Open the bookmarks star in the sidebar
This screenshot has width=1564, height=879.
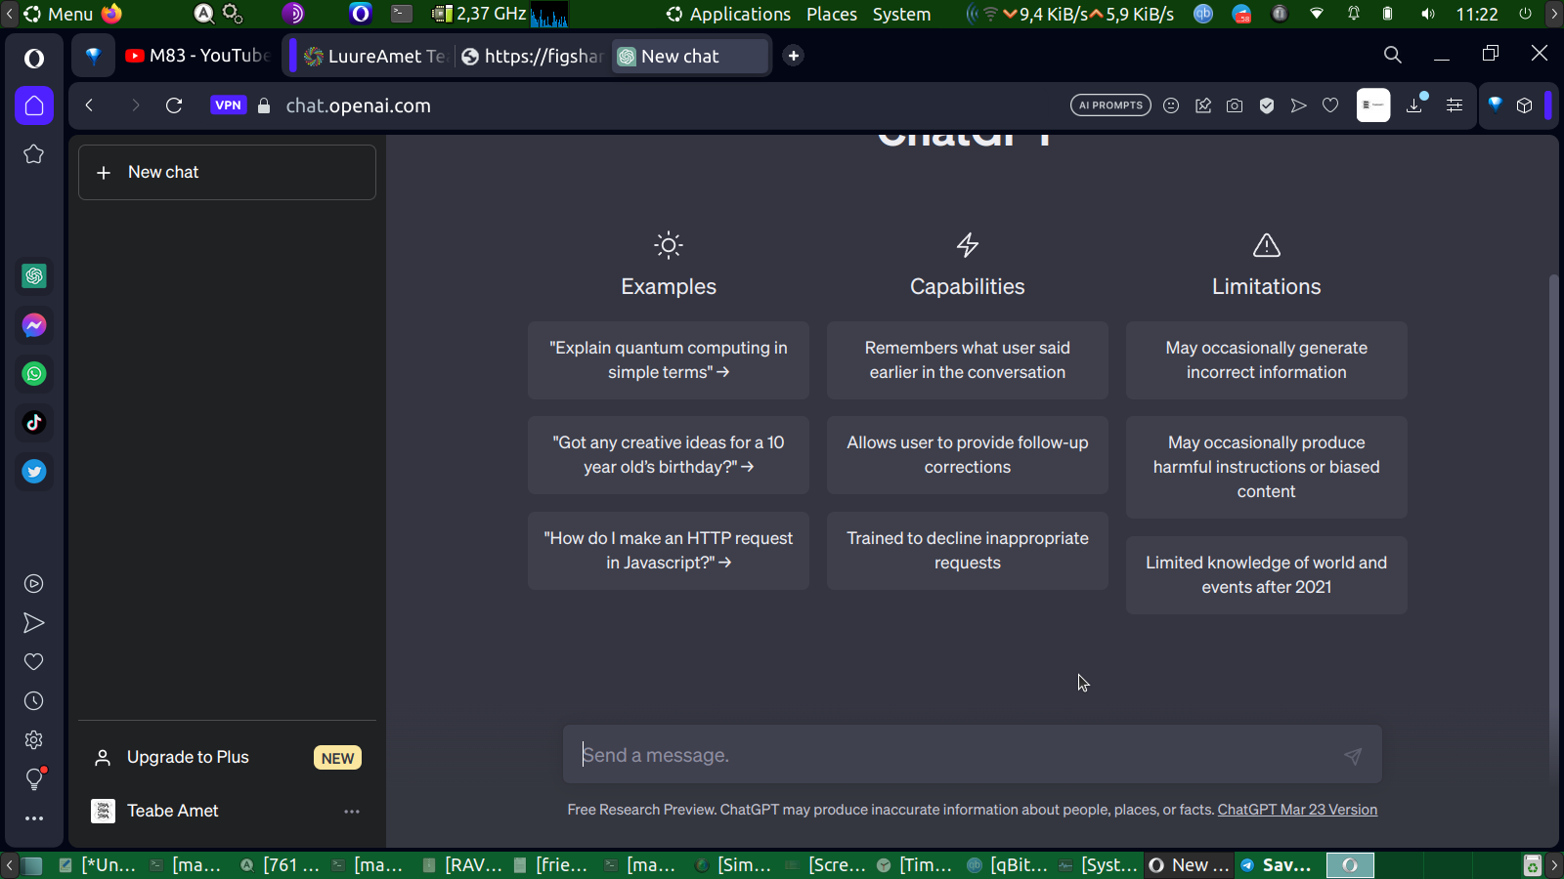click(34, 154)
